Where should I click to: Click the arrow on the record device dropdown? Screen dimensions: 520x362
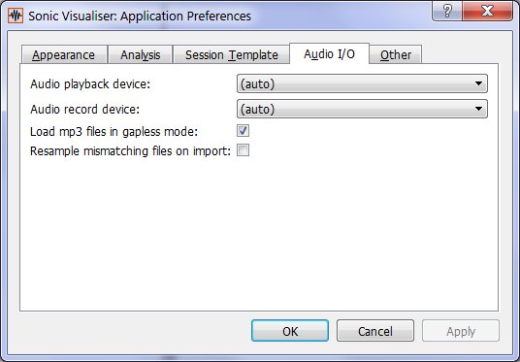click(x=478, y=109)
